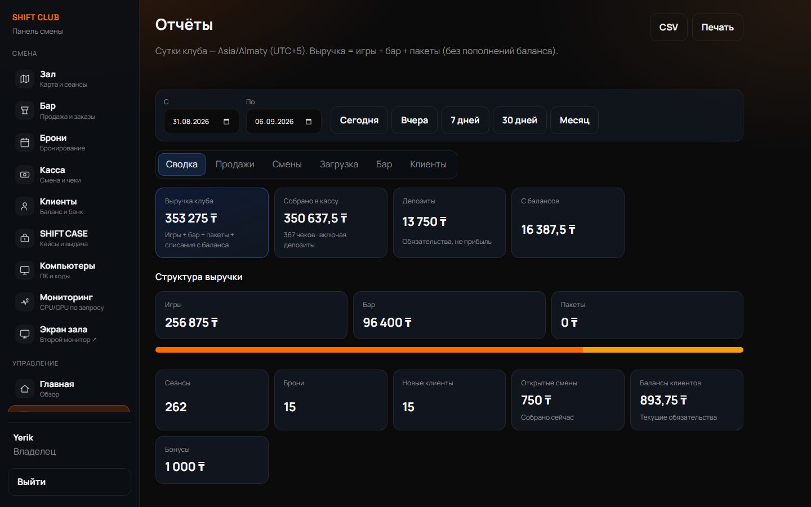Click the Сеансы count 262

(176, 407)
